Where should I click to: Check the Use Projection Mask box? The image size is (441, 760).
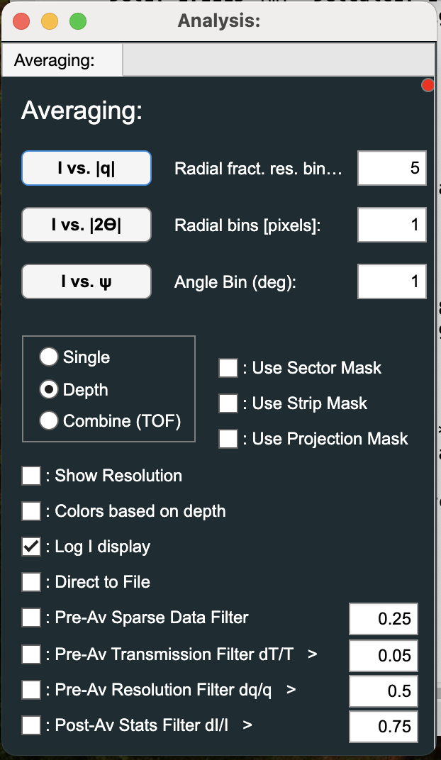tap(228, 439)
